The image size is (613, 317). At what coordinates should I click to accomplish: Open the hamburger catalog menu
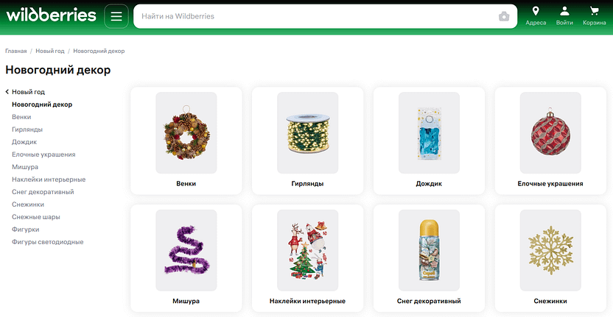pos(116,16)
